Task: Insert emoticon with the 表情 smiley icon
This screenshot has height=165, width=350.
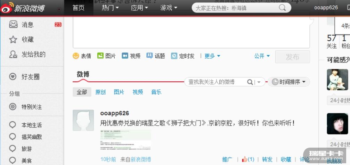Action: (x=76, y=56)
